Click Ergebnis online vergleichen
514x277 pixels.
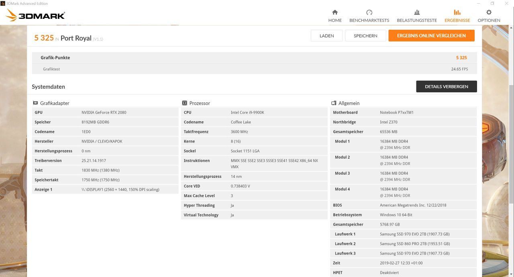tap(431, 36)
